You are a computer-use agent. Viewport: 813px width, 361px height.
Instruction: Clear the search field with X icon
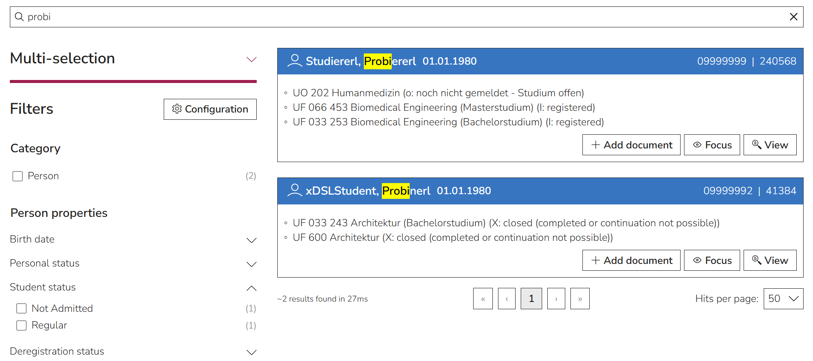point(793,17)
